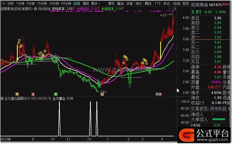
Task: Expand 更多 period options
Action: pyautogui.click(x=96, y=3)
